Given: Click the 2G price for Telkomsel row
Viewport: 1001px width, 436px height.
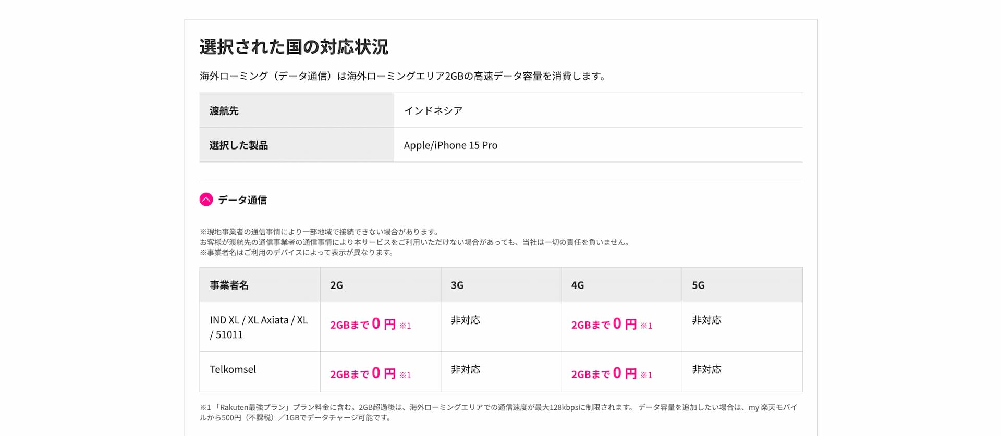Looking at the screenshot, I should 370,373.
